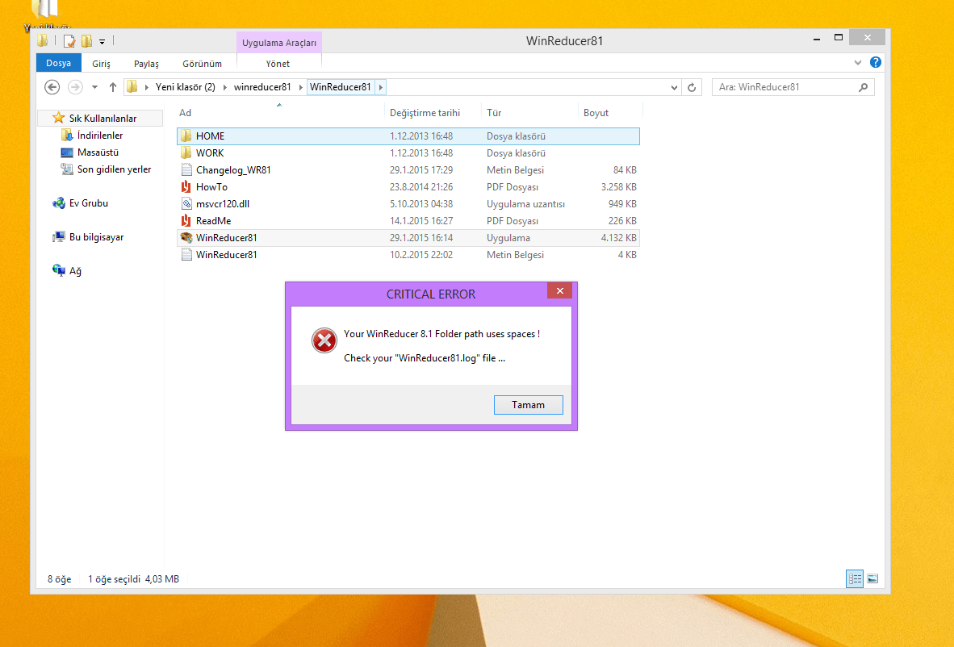Switch to the Giriş ribbon tab
Image resolution: width=954 pixels, height=647 pixels.
101,64
